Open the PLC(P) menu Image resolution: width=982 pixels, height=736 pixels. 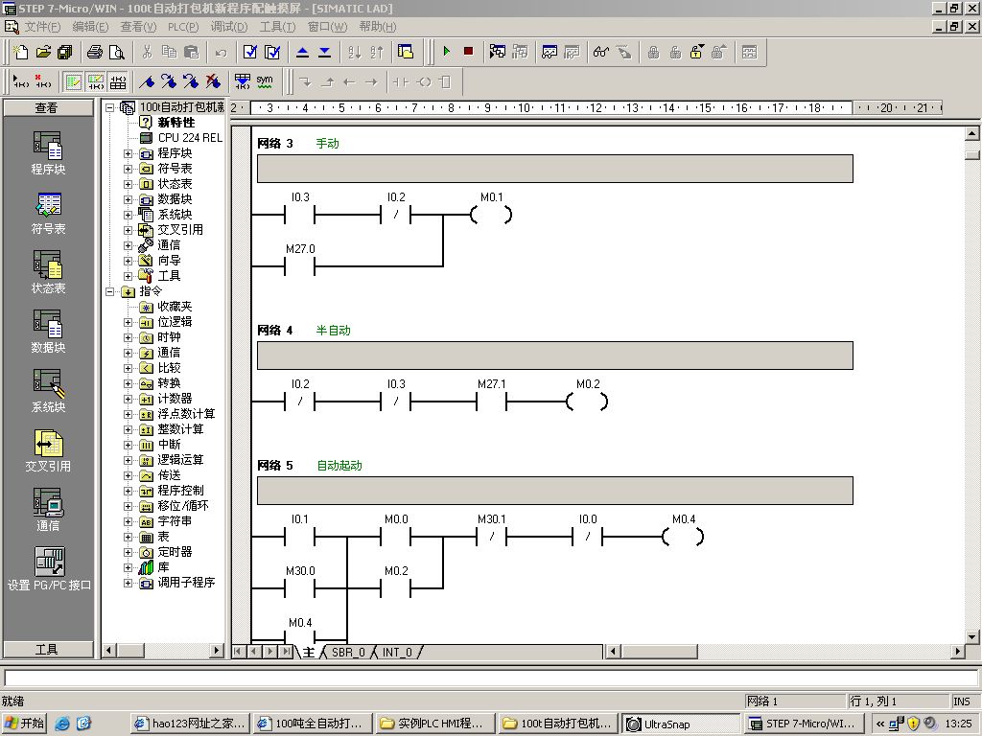(182, 27)
